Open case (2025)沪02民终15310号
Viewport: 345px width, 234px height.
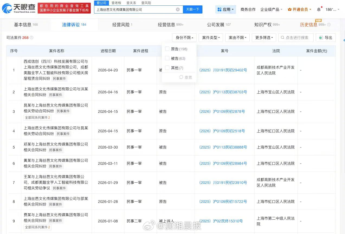pos(221,221)
